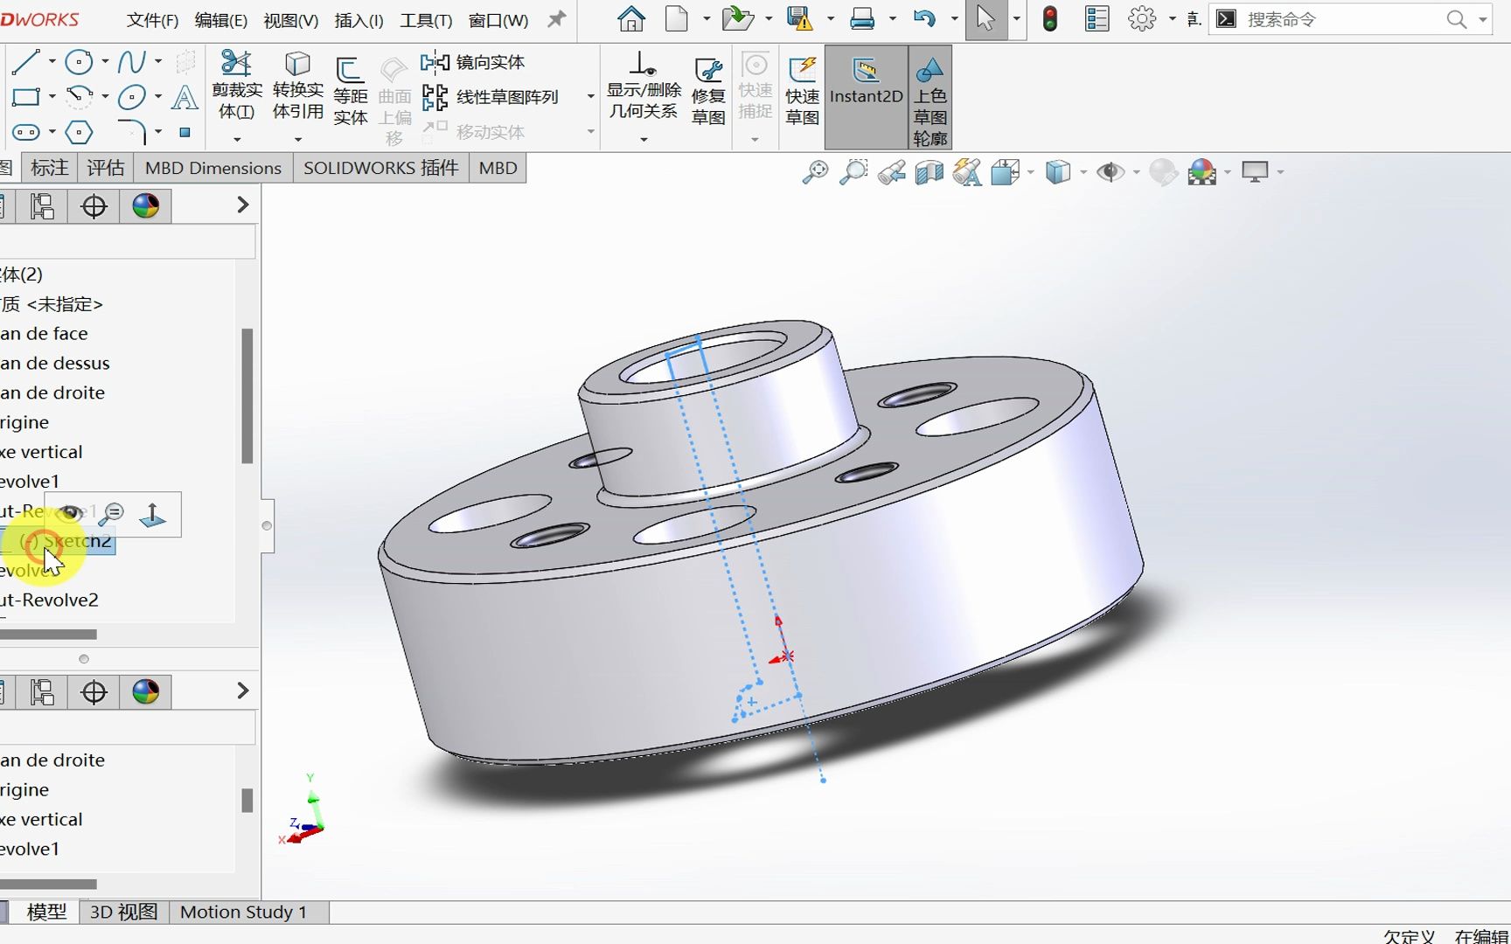Switch to the Motion Study 1 tab

click(242, 912)
